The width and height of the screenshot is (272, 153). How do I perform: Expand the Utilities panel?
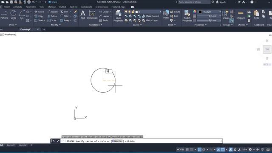tap(243, 25)
